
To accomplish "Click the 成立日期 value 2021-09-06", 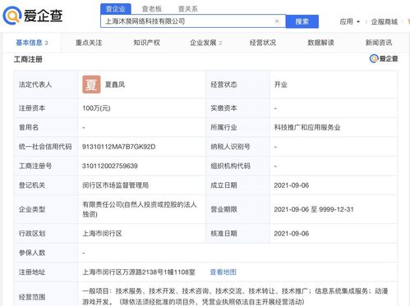I will pyautogui.click(x=292, y=185).
